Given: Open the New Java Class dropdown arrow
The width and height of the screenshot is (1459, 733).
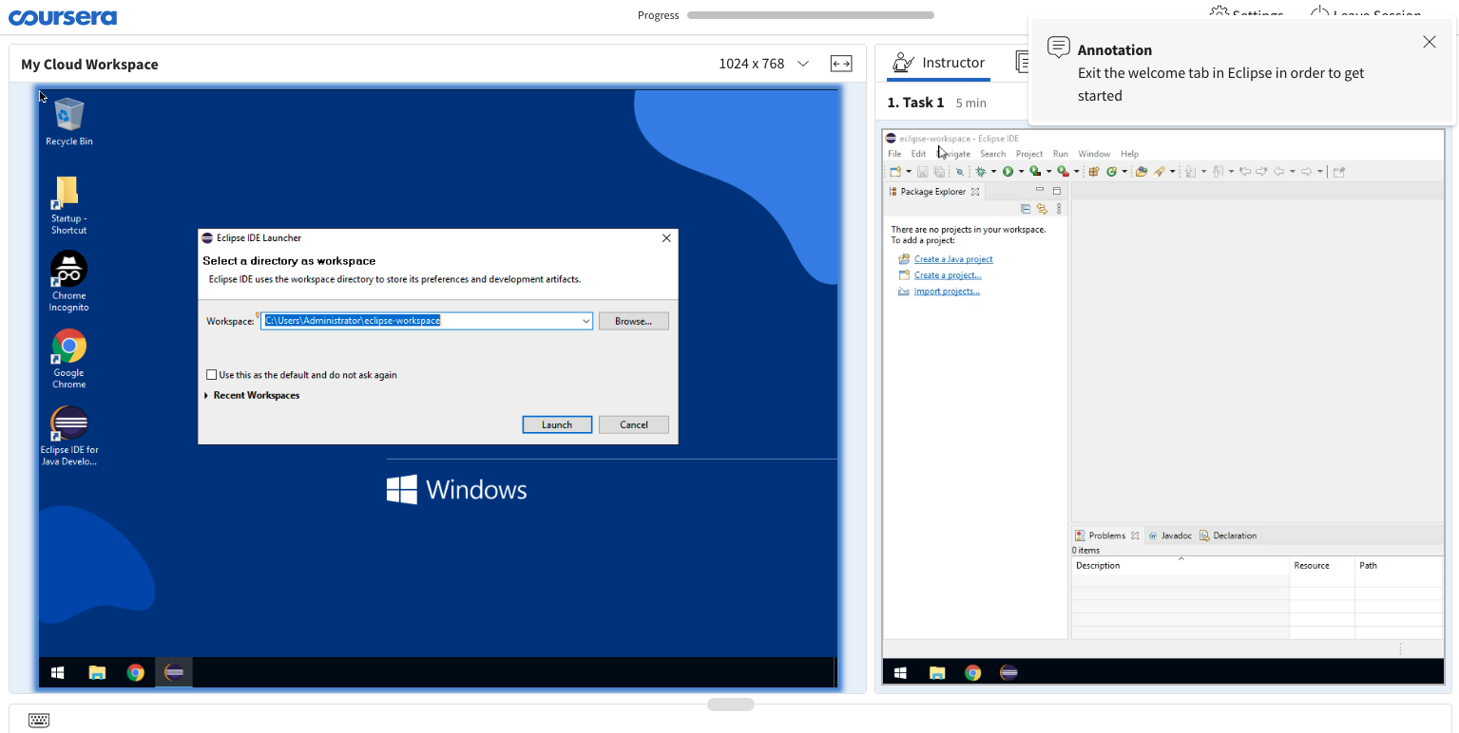Looking at the screenshot, I should pos(1124,172).
